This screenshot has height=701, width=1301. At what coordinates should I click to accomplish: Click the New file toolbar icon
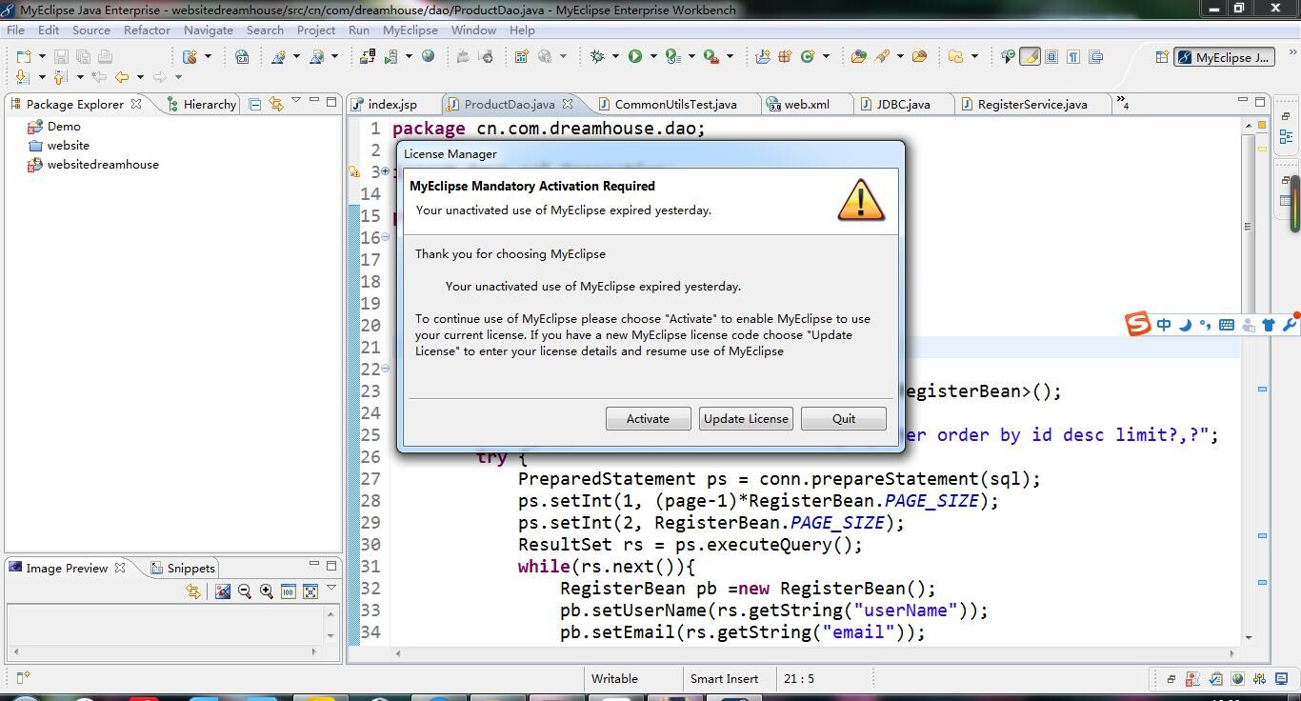24,57
